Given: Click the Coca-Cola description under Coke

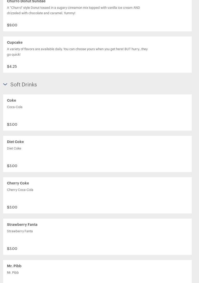Looking at the screenshot, I should tap(15, 107).
